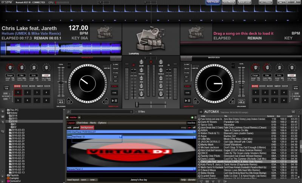Toggle the SYNC button on left deck
Screen dimensions: 302x183
click(114, 85)
